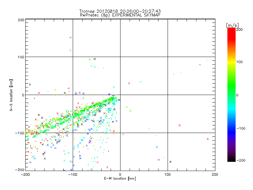Screen dimensions: 253x190
Task: Select red x marker near E-W 20, N-S 30
Action: point(129,83)
